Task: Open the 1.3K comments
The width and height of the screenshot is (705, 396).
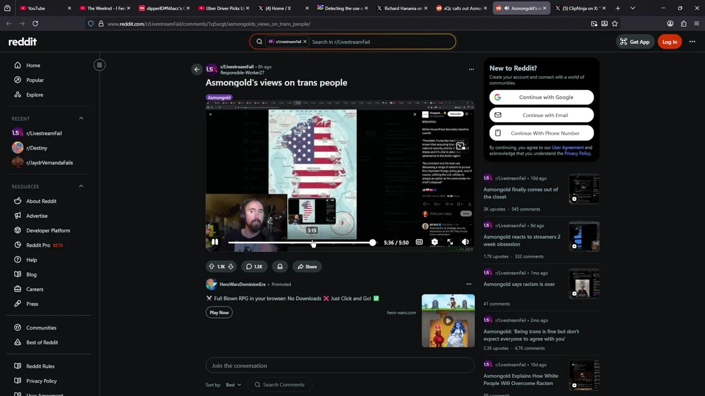Action: click(x=254, y=267)
